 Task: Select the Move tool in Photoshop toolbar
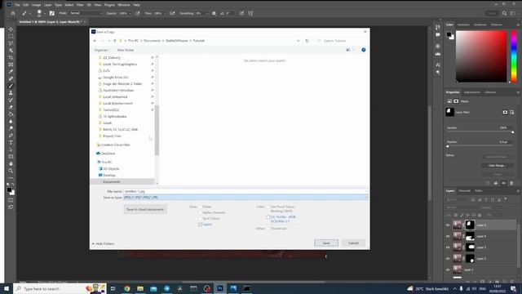tap(11, 29)
